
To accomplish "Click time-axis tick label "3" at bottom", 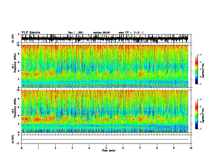I will pyautogui.click(x=72, y=148).
